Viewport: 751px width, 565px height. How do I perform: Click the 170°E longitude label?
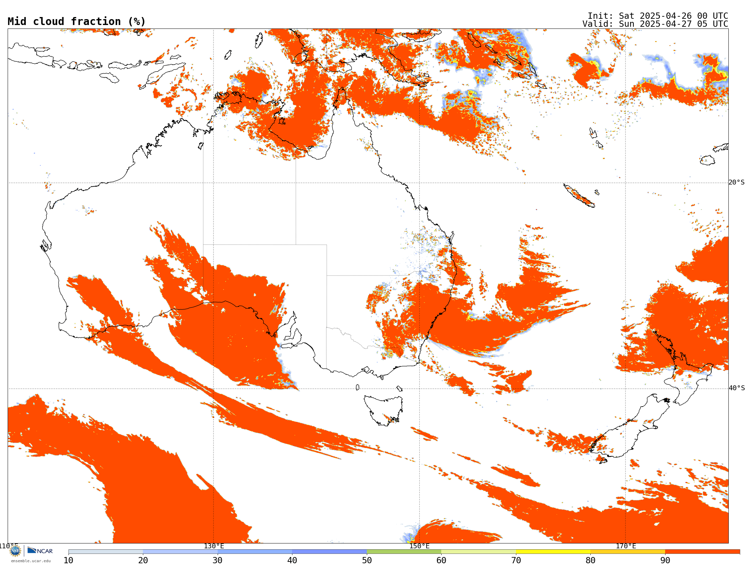pyautogui.click(x=626, y=546)
